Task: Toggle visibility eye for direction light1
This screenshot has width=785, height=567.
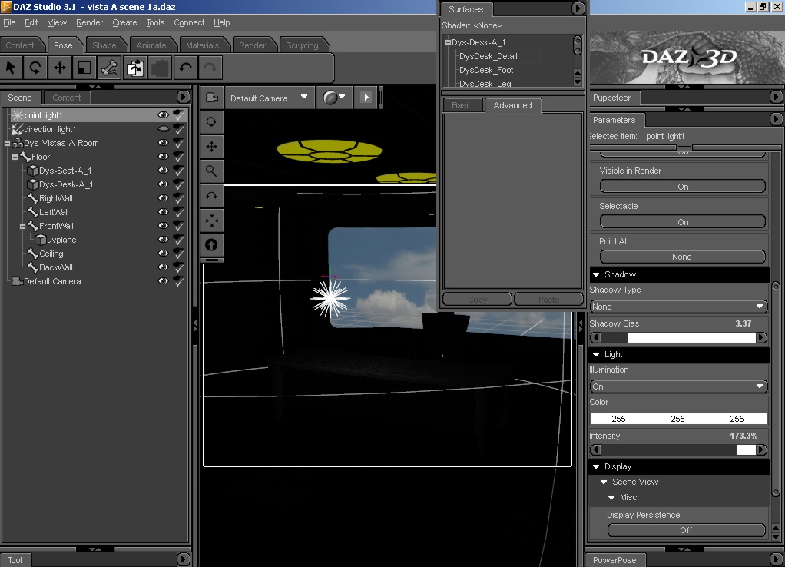Action: pos(163,129)
